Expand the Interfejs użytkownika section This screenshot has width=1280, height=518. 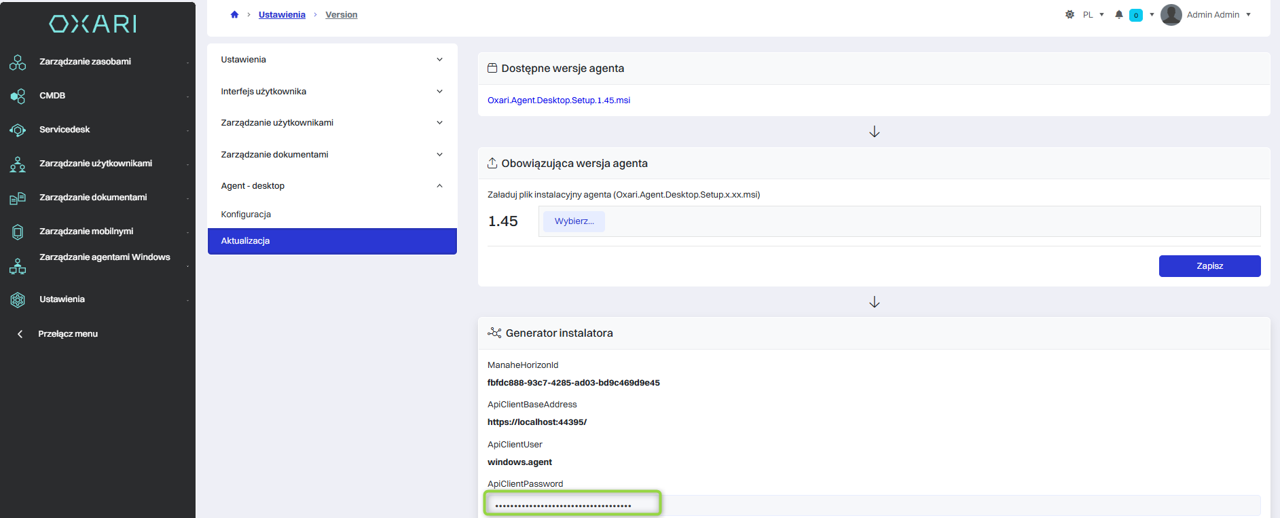(332, 91)
